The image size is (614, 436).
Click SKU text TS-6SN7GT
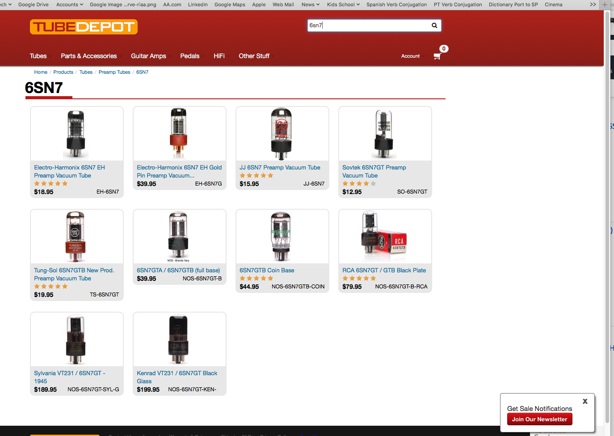[105, 295]
